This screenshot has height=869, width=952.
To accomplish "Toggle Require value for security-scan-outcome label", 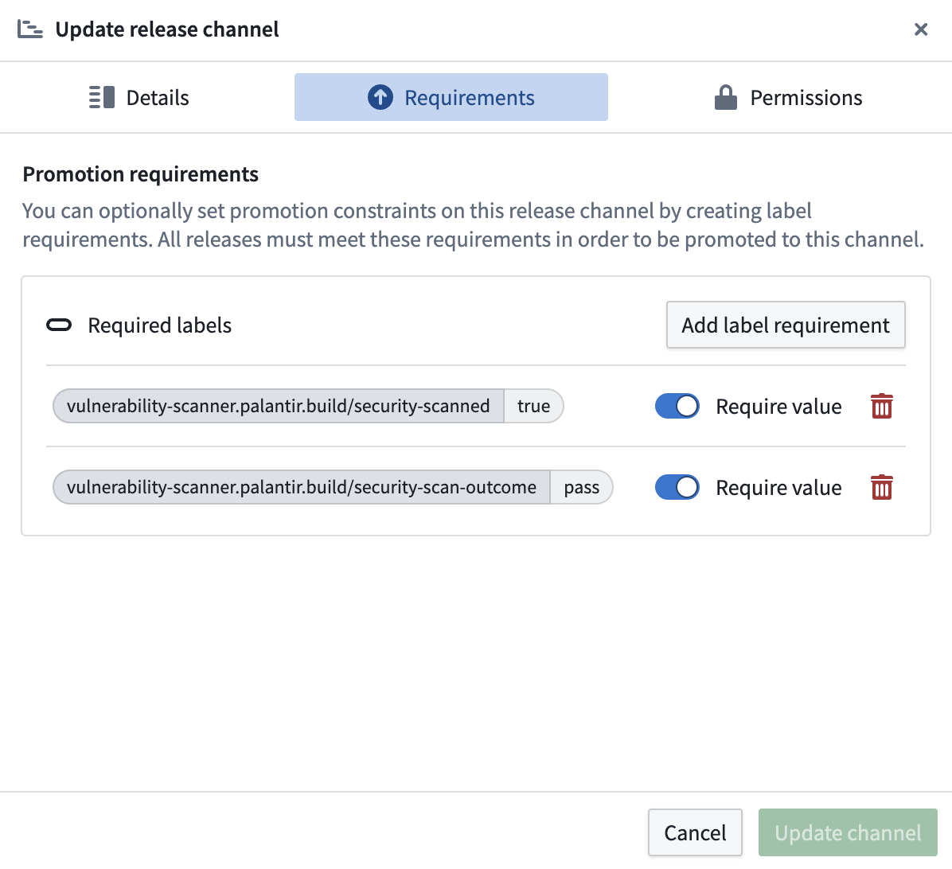I will point(677,487).
